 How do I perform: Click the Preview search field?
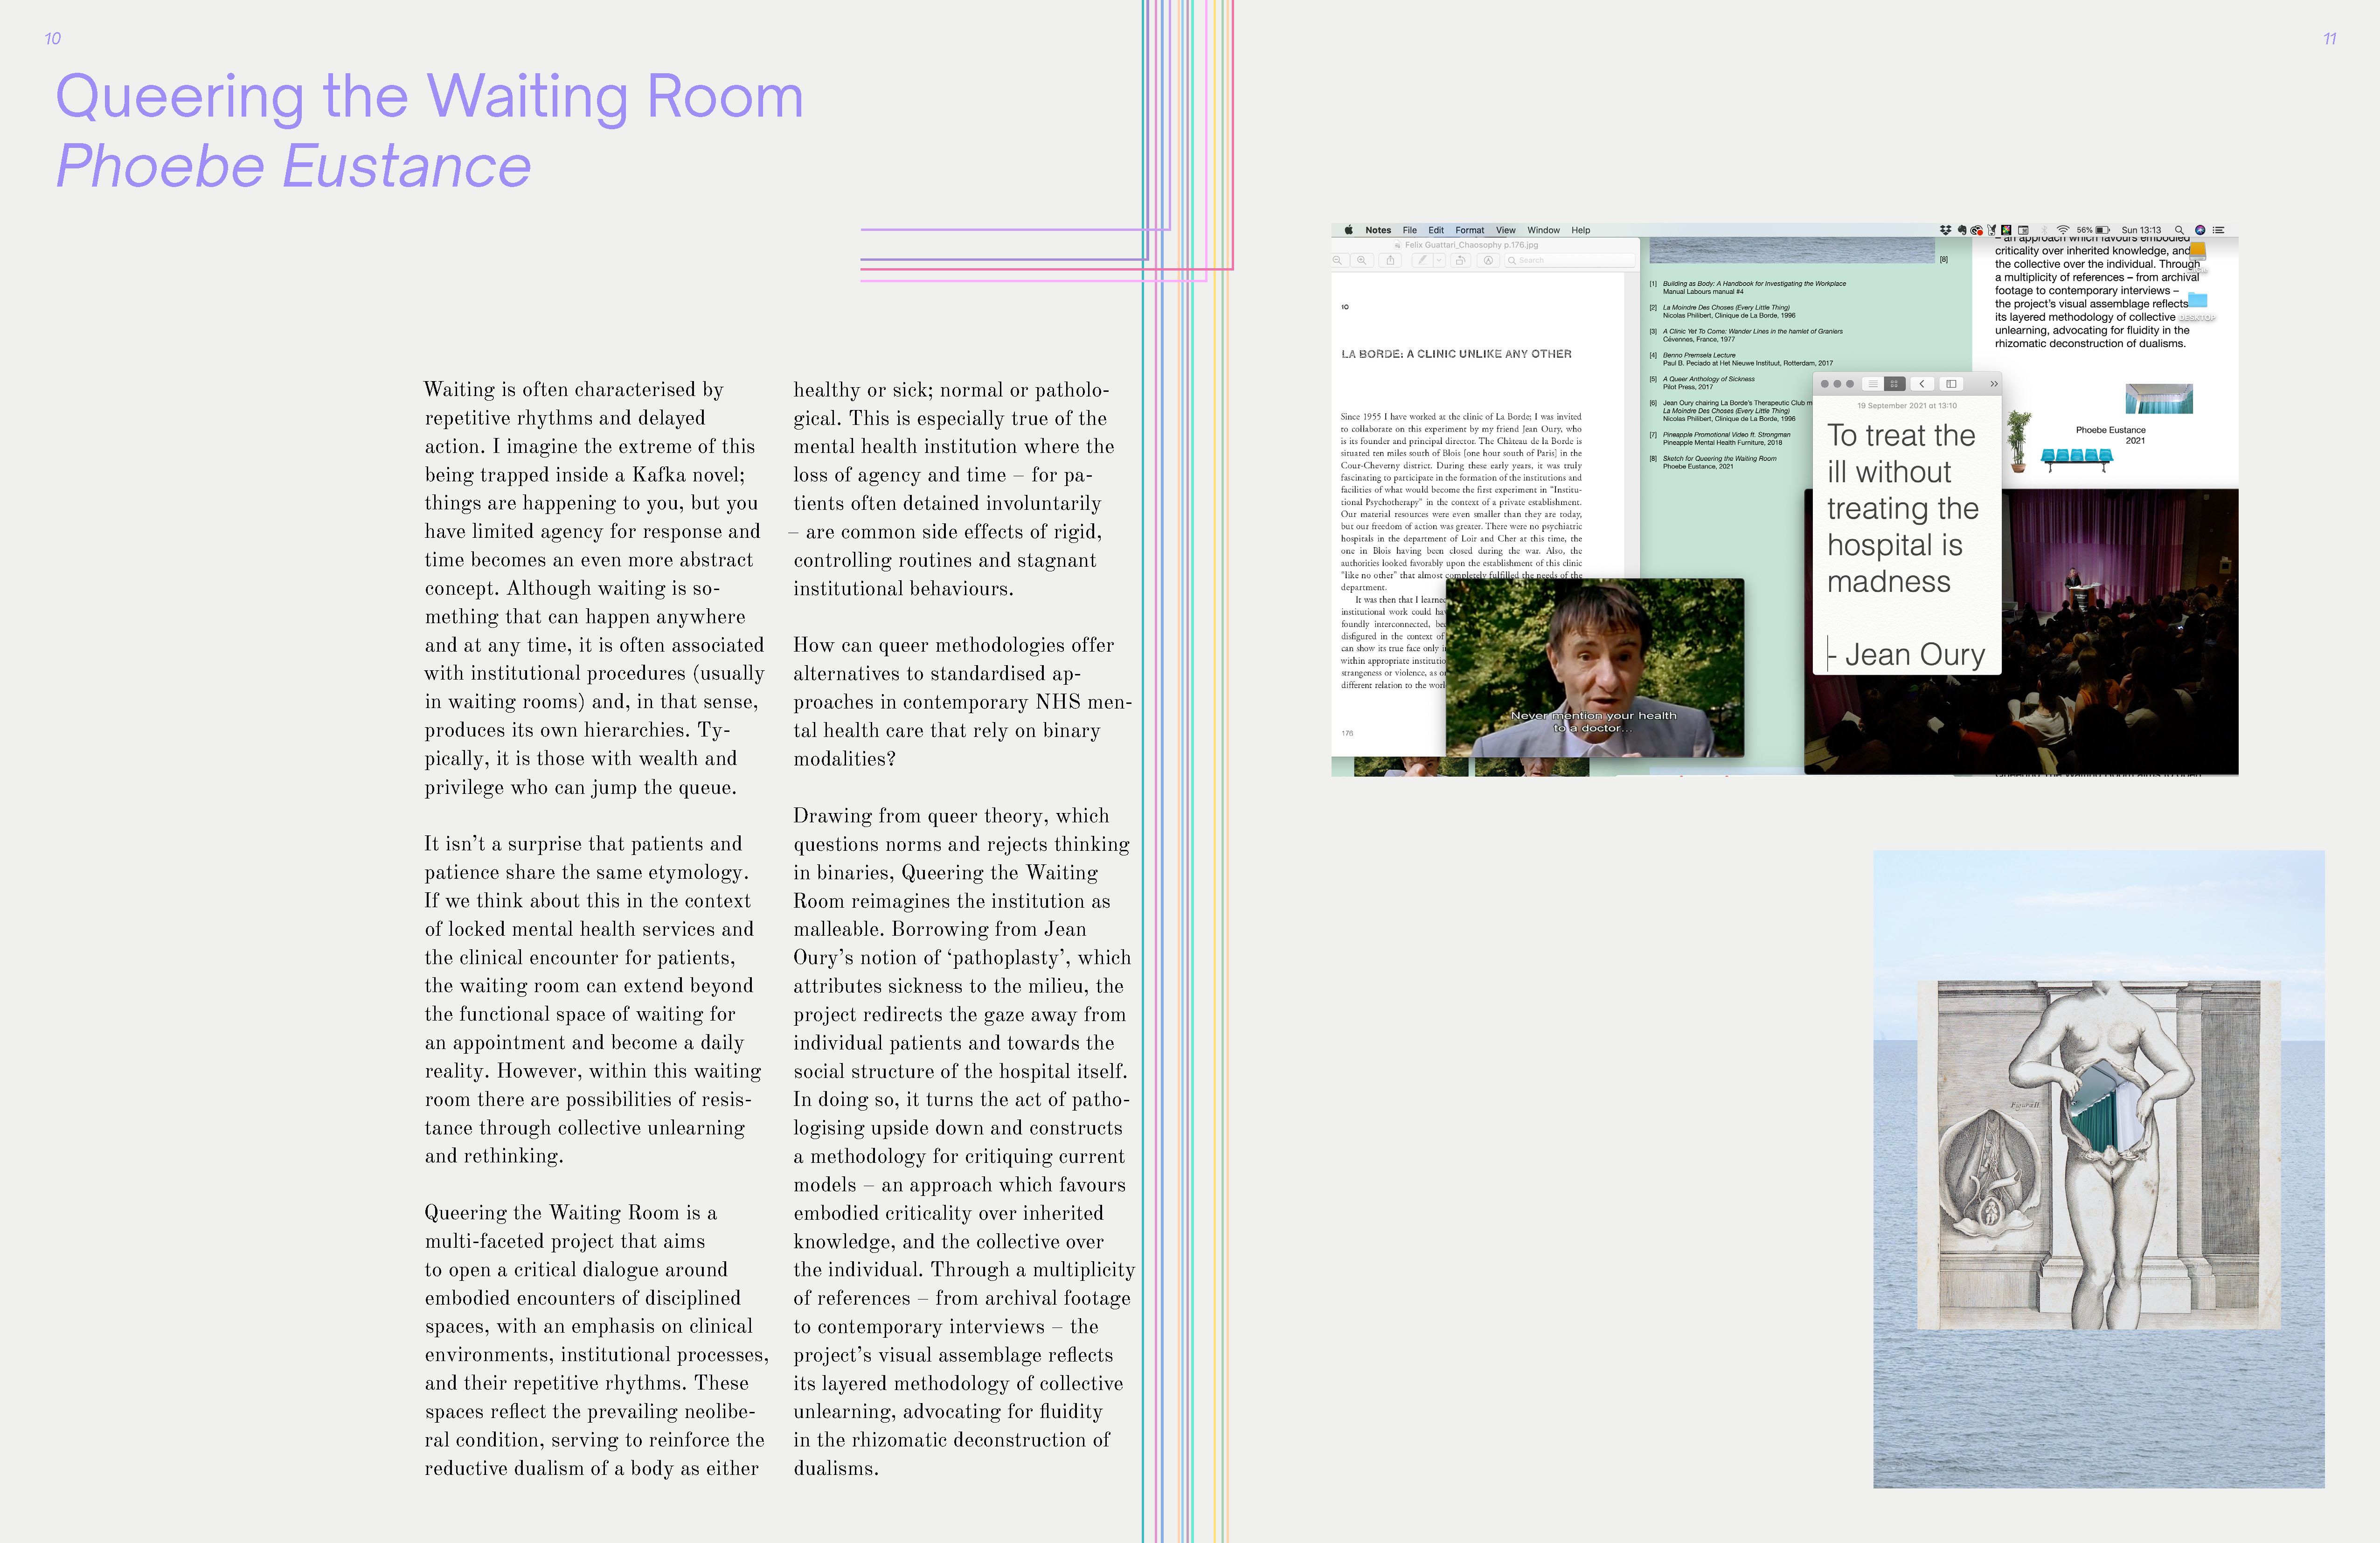click(1570, 260)
